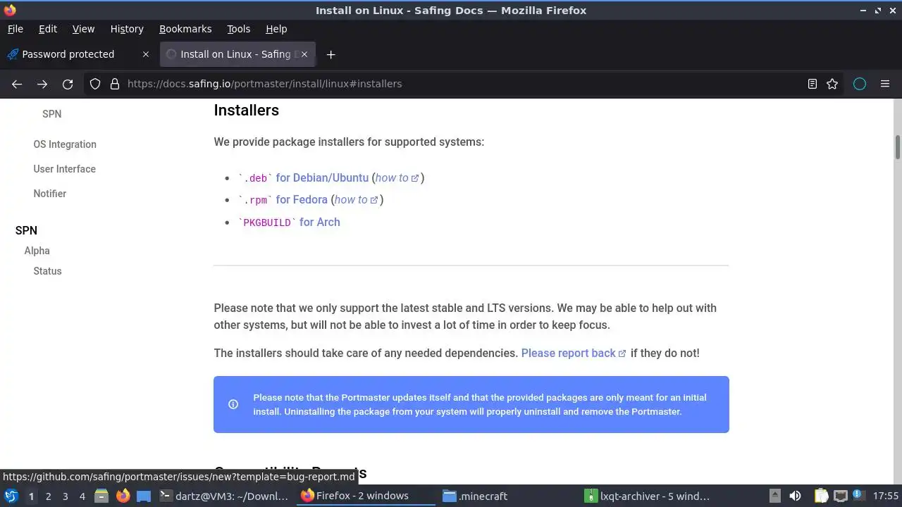This screenshot has width=902, height=507.
Task: Open the File menu
Action: [x=15, y=29]
